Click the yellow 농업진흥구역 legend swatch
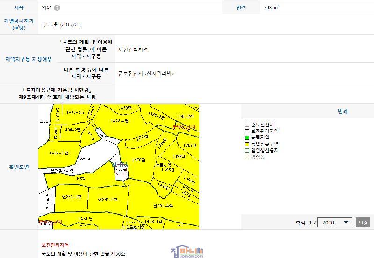Screen dimensions: 374x258 247,144
